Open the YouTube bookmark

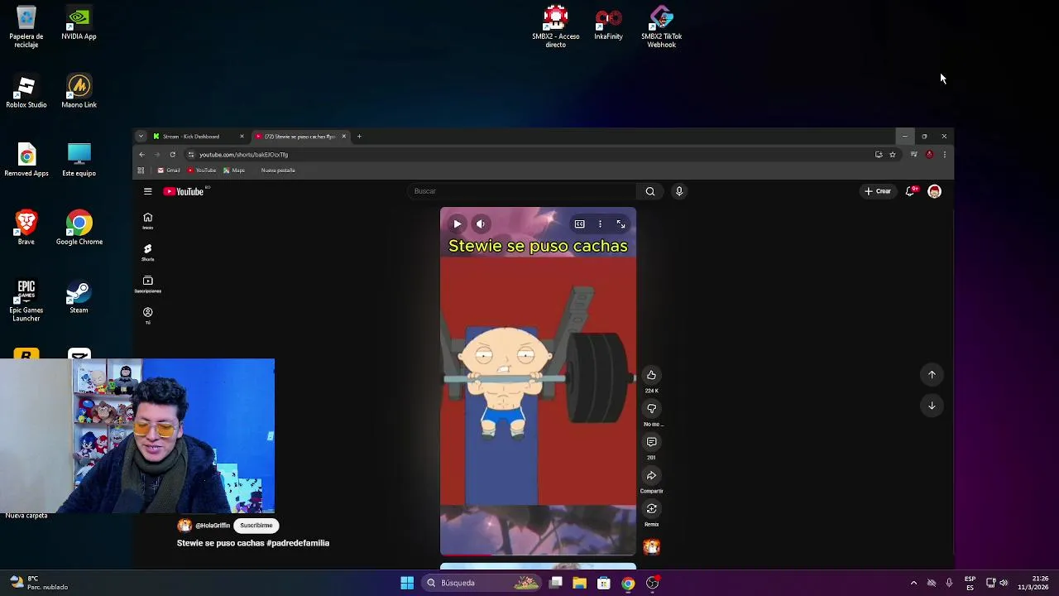click(202, 171)
